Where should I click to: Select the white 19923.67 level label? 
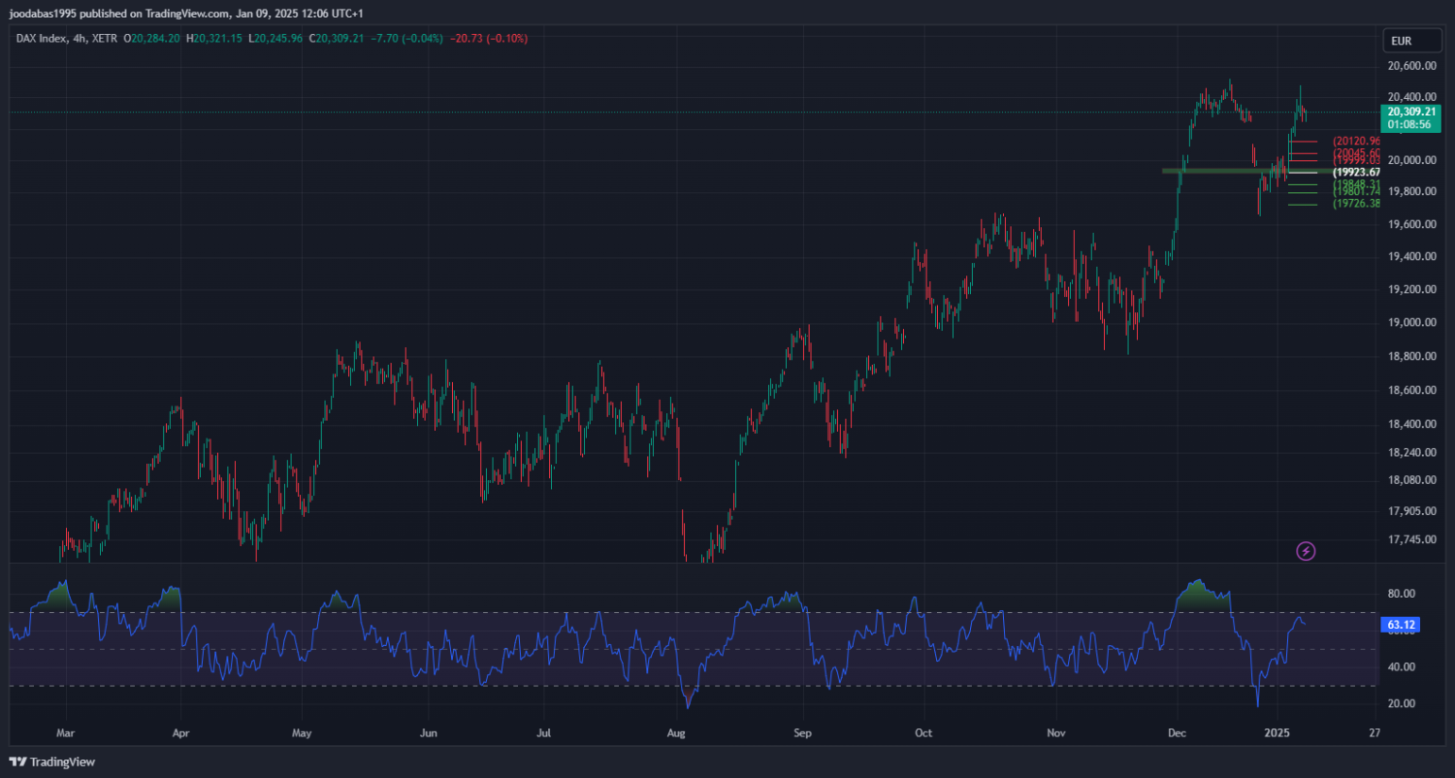point(1356,172)
